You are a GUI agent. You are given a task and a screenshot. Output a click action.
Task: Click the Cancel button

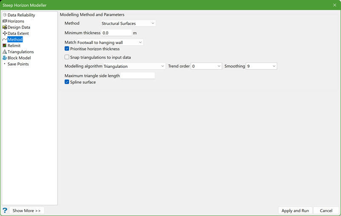(326, 210)
